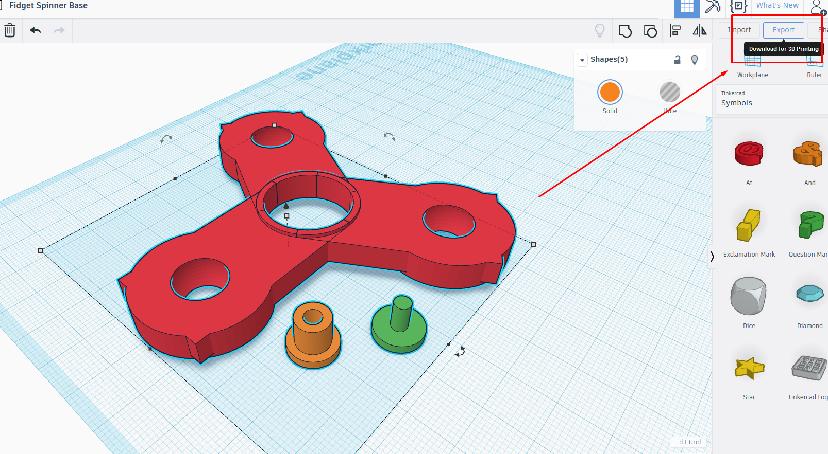Hide selected shapes via panel lightbulb

tap(695, 60)
